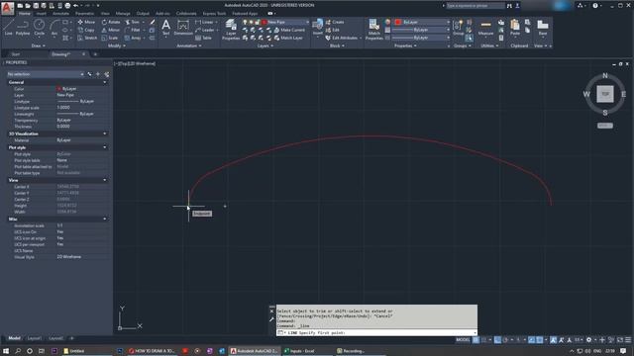Collapse the 3D Visualization section
Image resolution: width=634 pixels, height=356 pixels.
[x=105, y=133]
